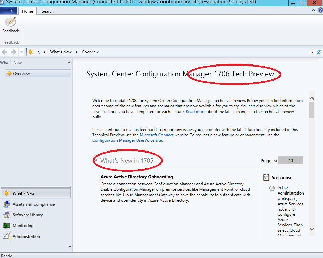The image size is (323, 258).
Task: Open the Software Library workspace
Action: tap(36, 215)
